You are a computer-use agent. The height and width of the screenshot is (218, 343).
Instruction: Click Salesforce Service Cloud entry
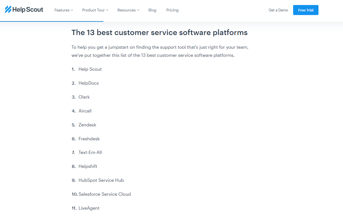pos(105,194)
